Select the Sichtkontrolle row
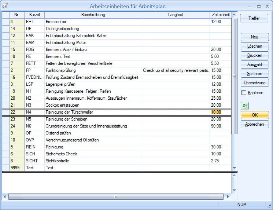The width and height of the screenshot is (273, 210). (117, 161)
